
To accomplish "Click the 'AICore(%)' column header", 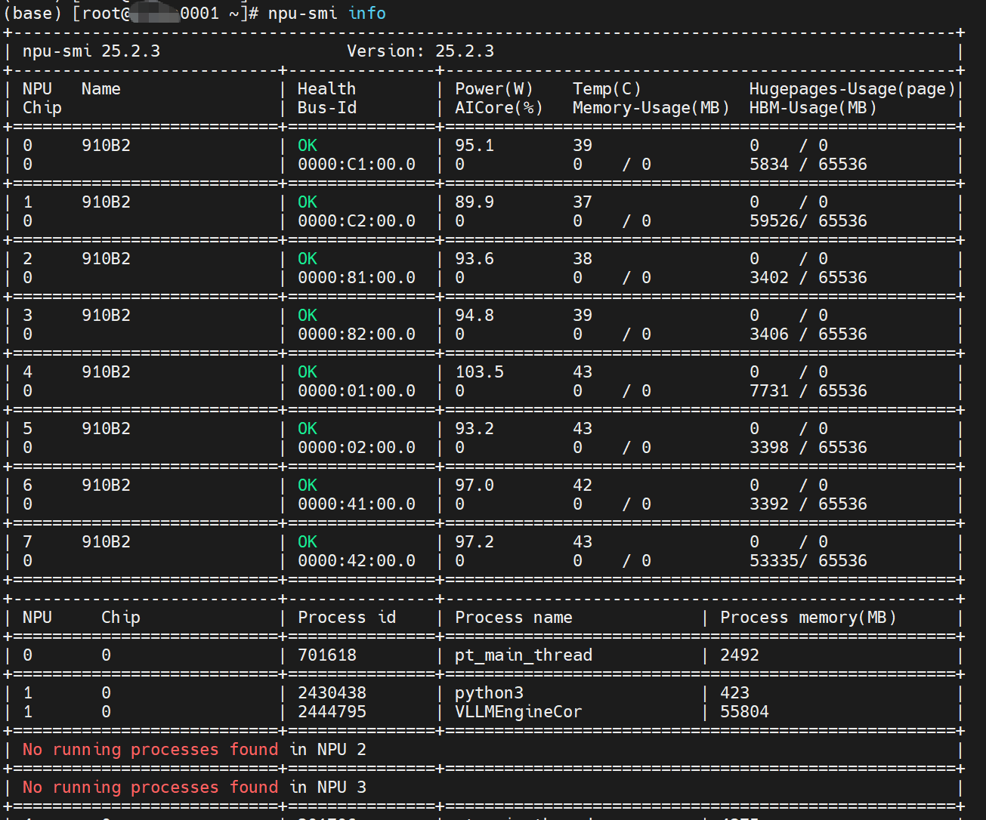I will tap(499, 108).
